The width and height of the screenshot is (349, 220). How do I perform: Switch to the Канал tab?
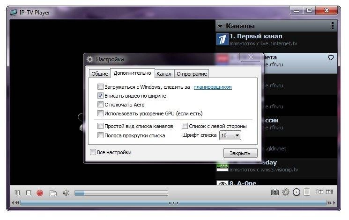[x=164, y=74]
